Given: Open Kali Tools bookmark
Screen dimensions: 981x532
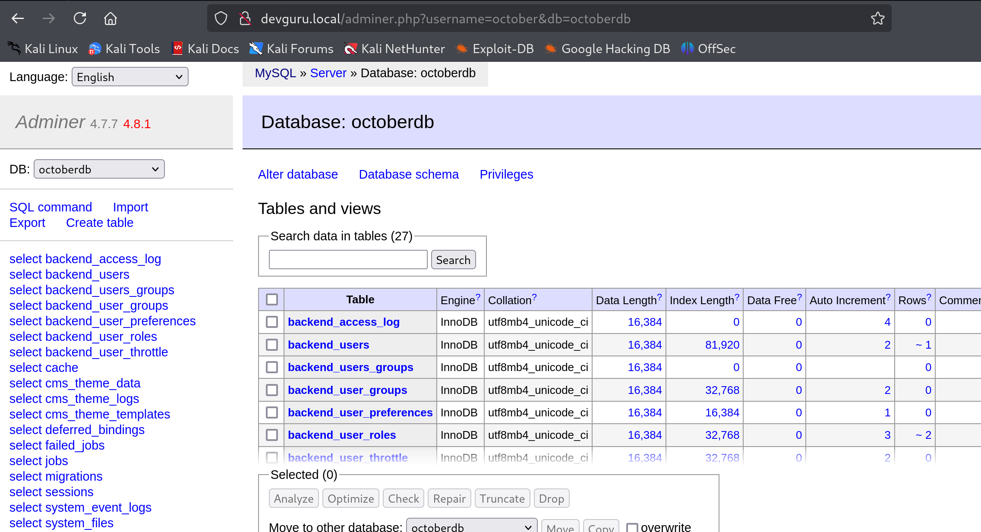Looking at the screenshot, I should (x=124, y=49).
